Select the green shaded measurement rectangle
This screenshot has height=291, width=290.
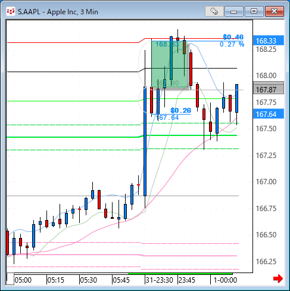[169, 64]
